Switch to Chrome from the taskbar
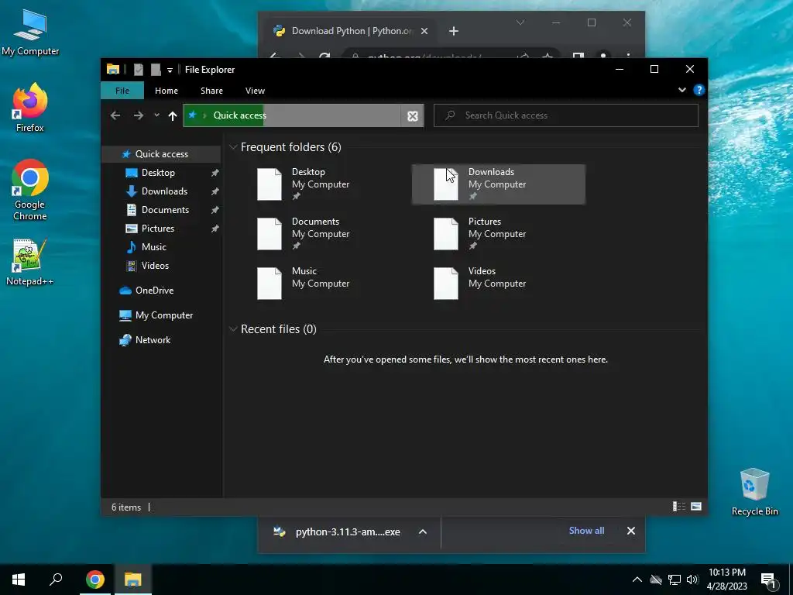Screen dimensions: 793x595 click(95, 580)
